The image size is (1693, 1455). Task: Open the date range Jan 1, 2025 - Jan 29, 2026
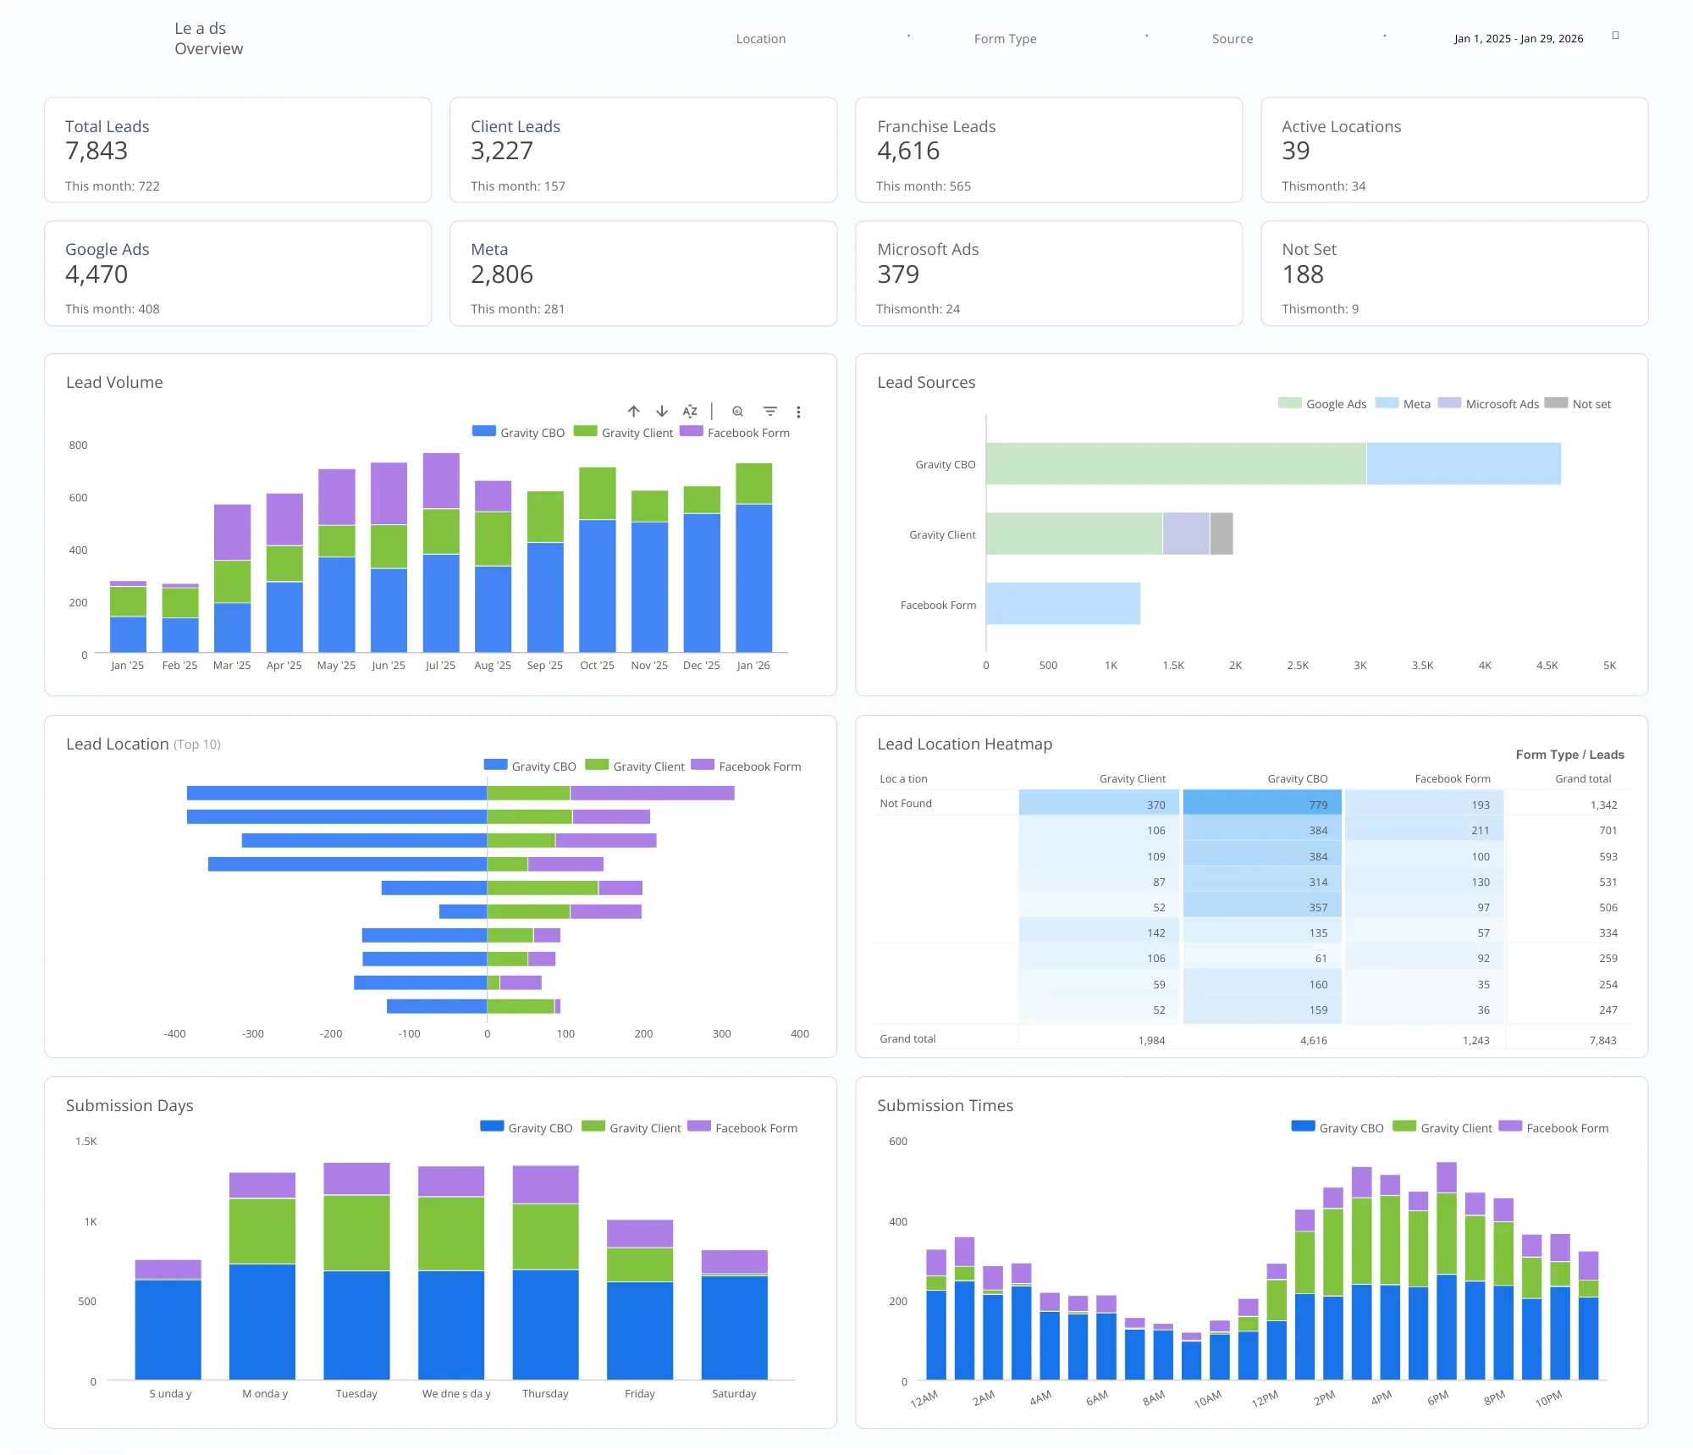coord(1519,39)
